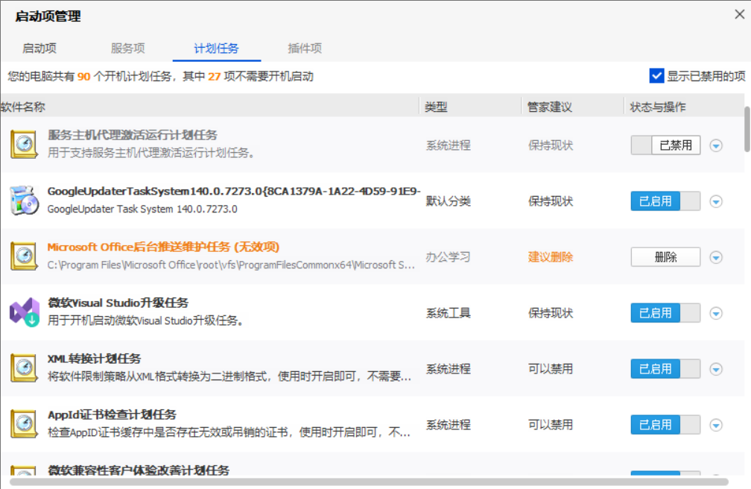Click 办公学习 type cell

[449, 257]
